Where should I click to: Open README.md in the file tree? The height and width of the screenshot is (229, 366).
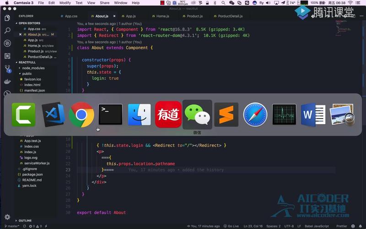pos(32,180)
